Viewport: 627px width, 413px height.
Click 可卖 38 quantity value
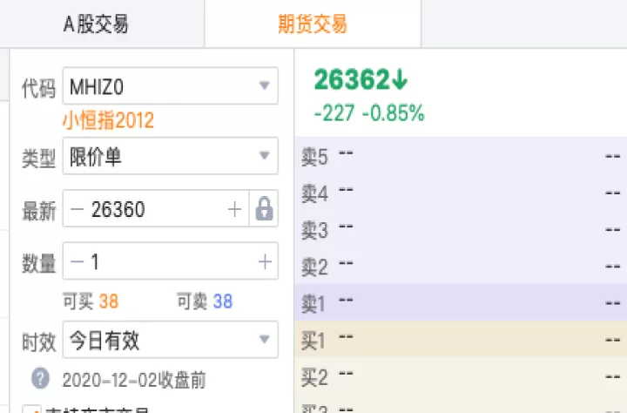click(x=223, y=301)
